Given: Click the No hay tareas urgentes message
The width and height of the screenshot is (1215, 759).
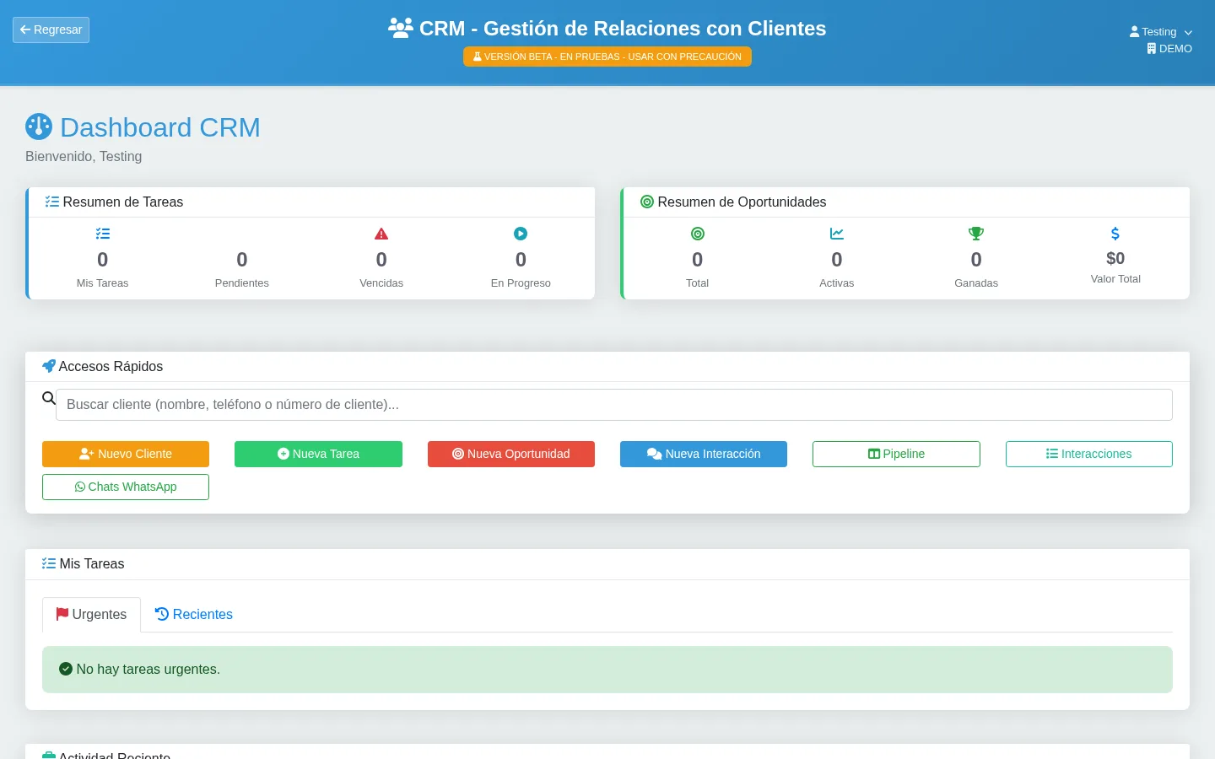Looking at the screenshot, I should click(148, 669).
